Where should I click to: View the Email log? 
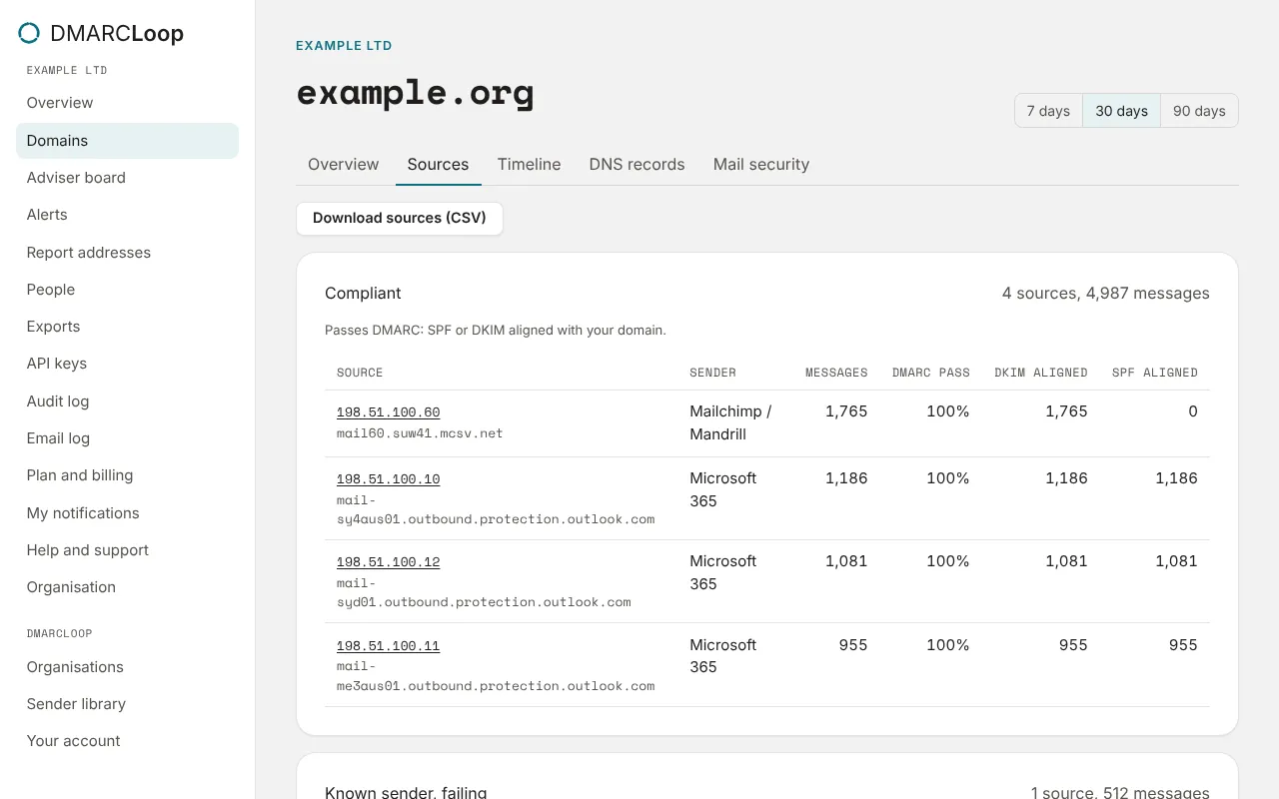point(127,438)
